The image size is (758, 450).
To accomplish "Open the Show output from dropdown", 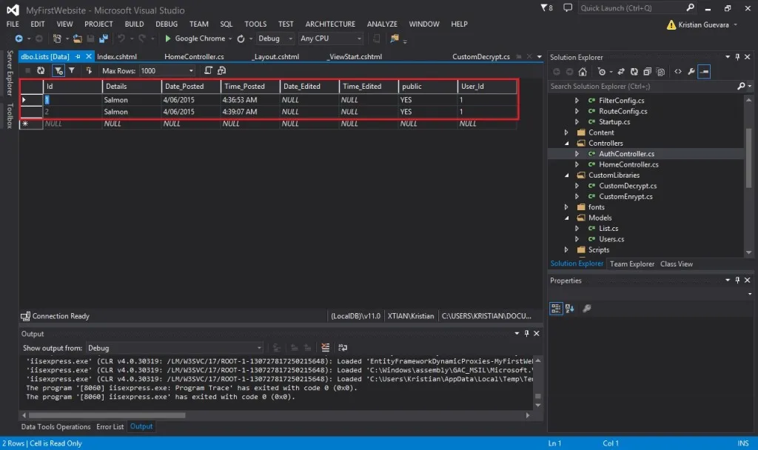I will (259, 348).
